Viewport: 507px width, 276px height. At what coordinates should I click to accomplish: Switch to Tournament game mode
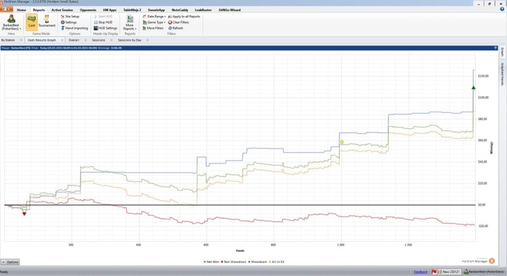(47, 22)
